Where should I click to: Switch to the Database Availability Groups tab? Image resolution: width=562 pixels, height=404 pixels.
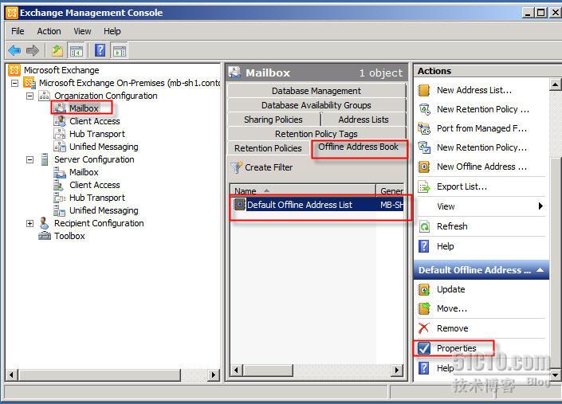click(x=316, y=105)
